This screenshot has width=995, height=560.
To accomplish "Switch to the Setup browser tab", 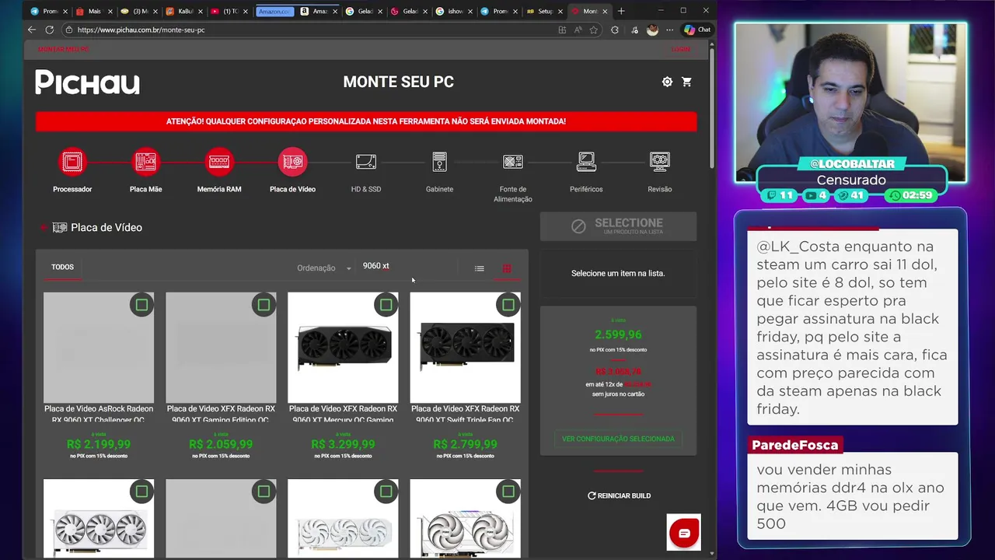I will (543, 11).
